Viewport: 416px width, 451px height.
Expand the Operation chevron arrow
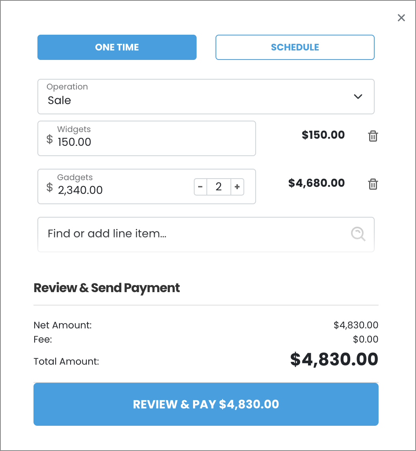pos(358,97)
